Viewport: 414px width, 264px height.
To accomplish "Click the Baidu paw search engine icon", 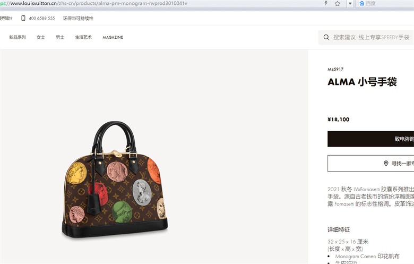I will tap(362, 3).
